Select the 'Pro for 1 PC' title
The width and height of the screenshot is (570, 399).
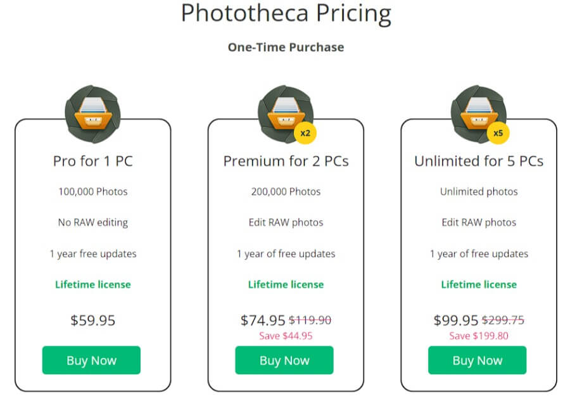tap(92, 161)
